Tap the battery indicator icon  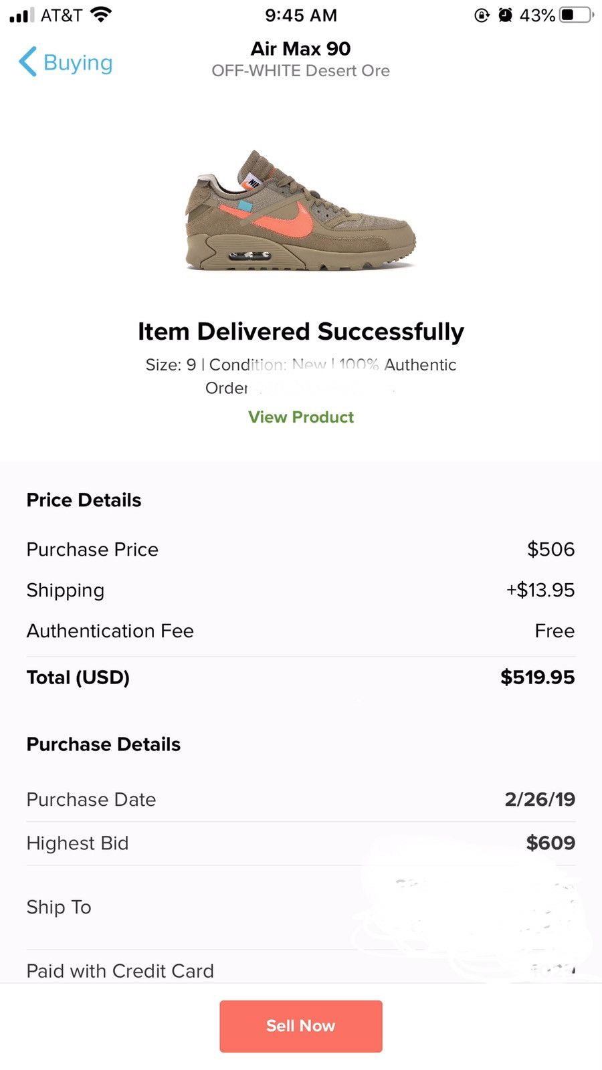coord(576,15)
